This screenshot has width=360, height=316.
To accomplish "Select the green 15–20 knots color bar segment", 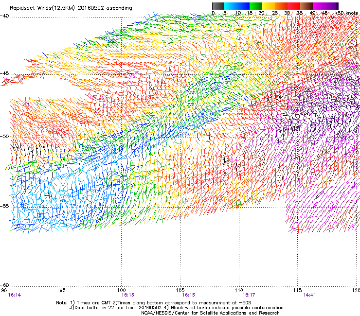I will pos(256,6).
